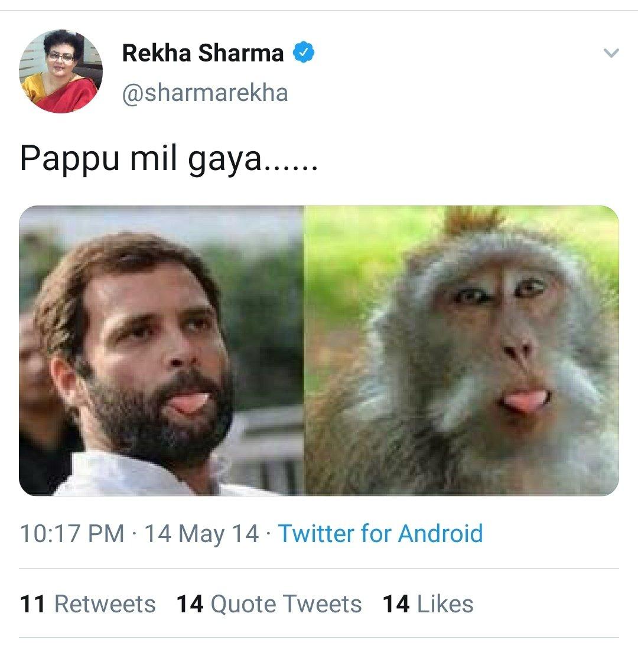Click the '14 May 14' date
638x646 pixels.
click(201, 534)
